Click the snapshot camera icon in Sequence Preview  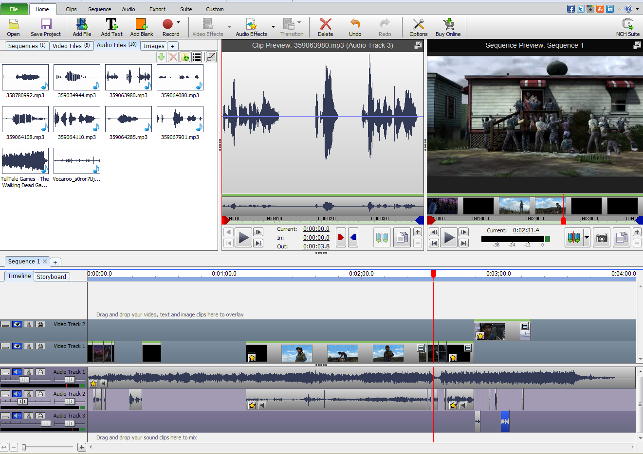point(602,238)
